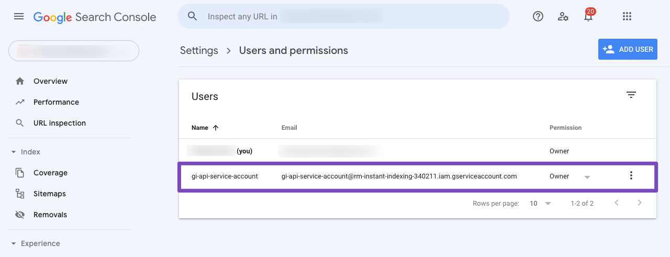Click the Users card heading

pyautogui.click(x=205, y=96)
